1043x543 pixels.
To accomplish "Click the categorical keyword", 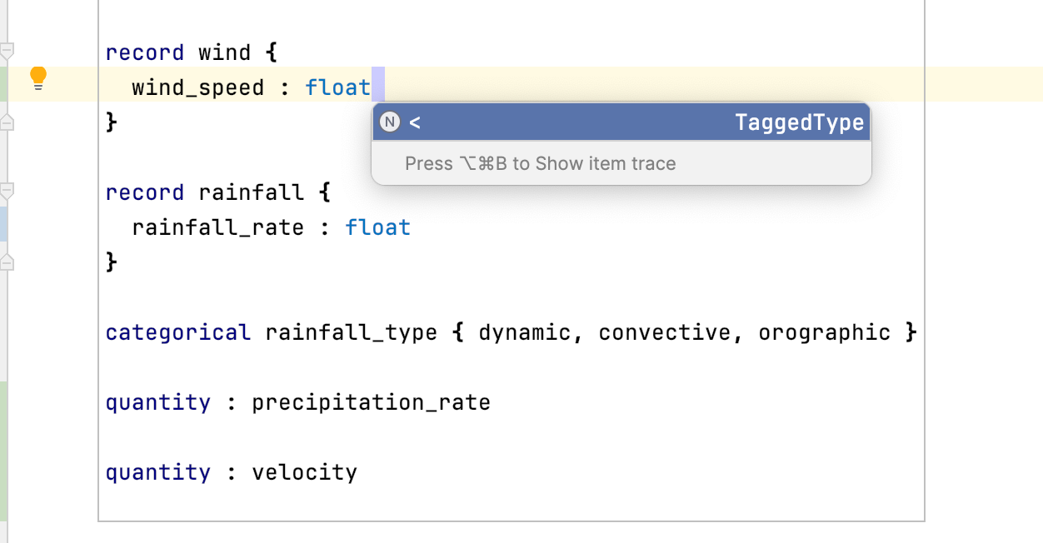I will [x=177, y=331].
